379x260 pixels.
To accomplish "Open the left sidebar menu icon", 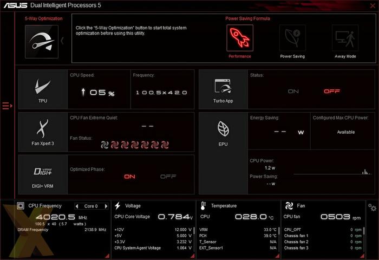I will coord(7,106).
